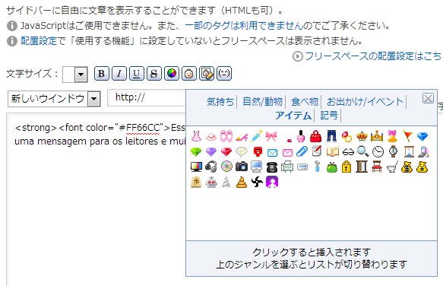Insert the purple person silhouette emoji
443x286 pixels.
click(x=272, y=183)
